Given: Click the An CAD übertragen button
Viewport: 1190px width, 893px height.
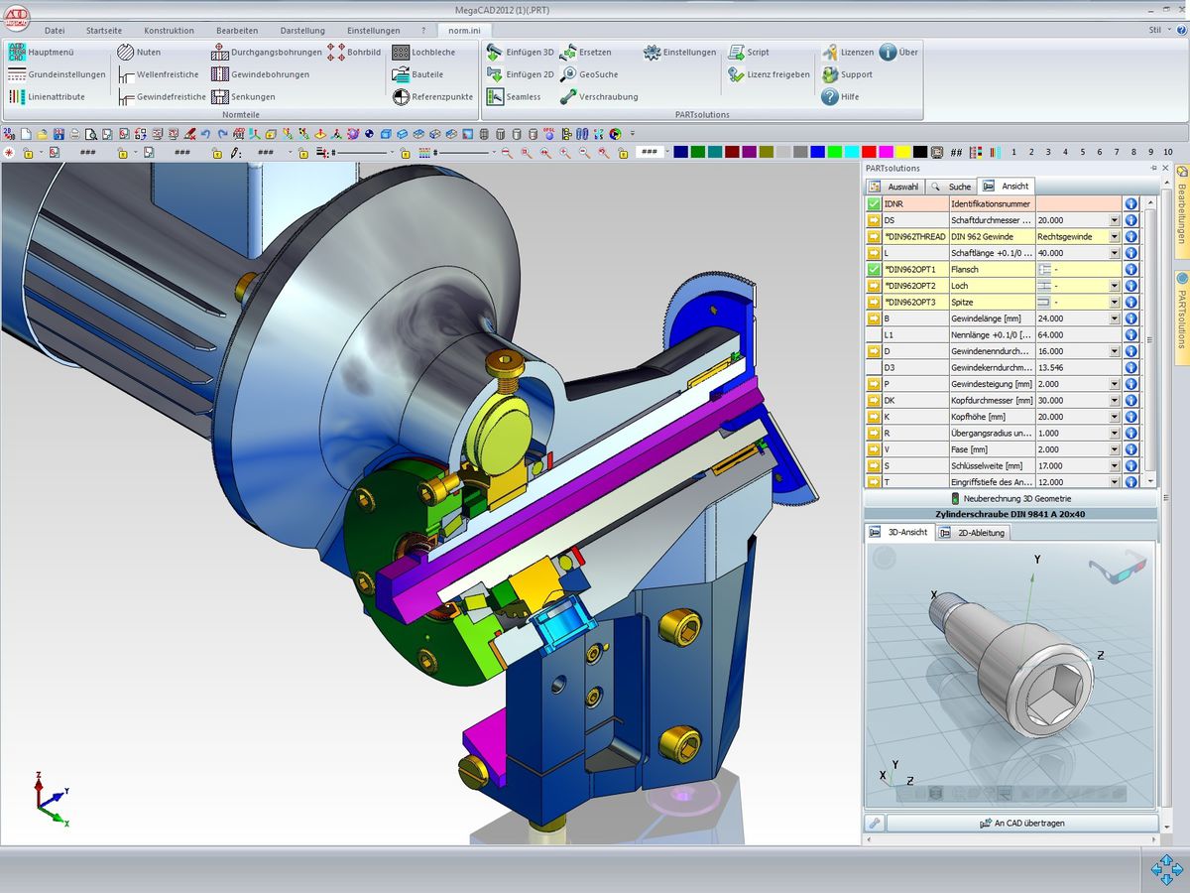Looking at the screenshot, I should click(1021, 824).
